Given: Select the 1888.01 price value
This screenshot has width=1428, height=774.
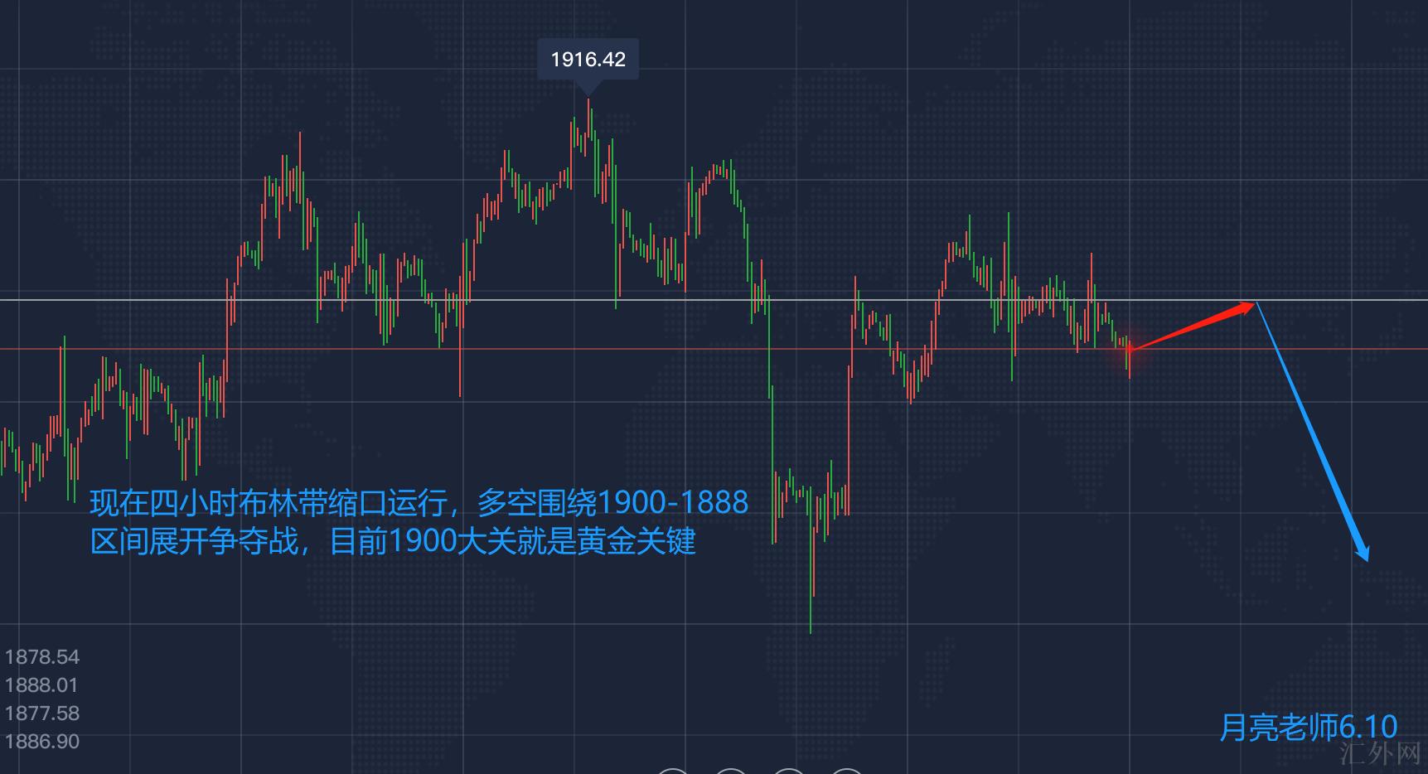Looking at the screenshot, I should pyautogui.click(x=41, y=685).
